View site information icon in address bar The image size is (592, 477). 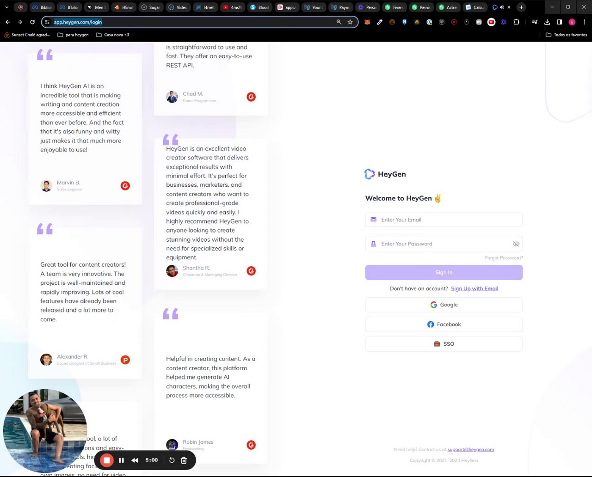tap(47, 22)
